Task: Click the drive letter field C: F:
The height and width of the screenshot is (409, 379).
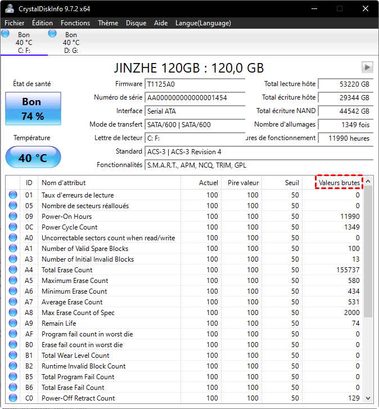Action: pyautogui.click(x=195, y=138)
